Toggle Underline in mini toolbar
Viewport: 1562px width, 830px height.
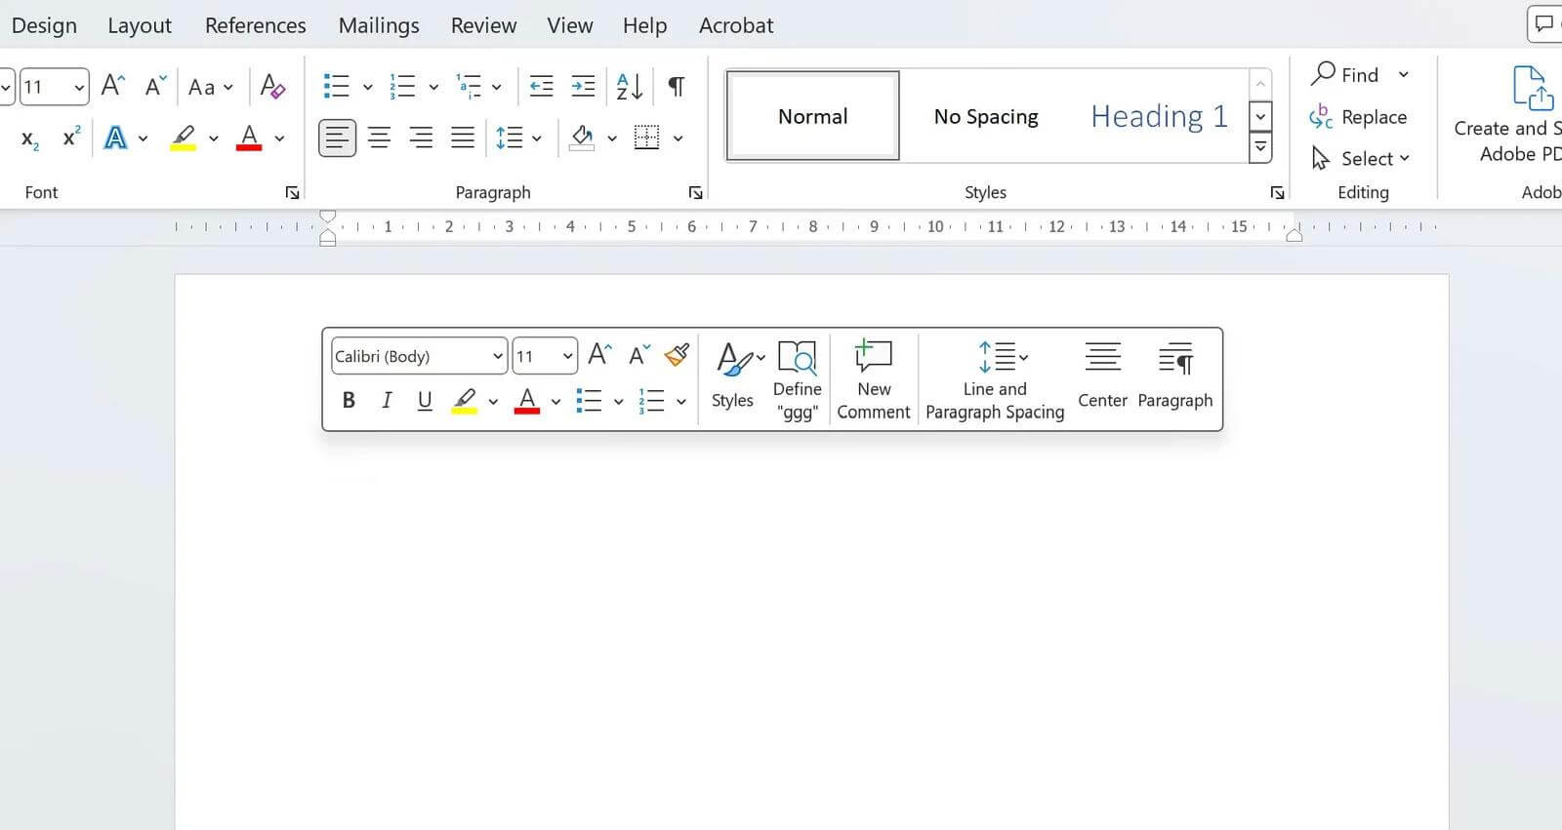click(425, 400)
